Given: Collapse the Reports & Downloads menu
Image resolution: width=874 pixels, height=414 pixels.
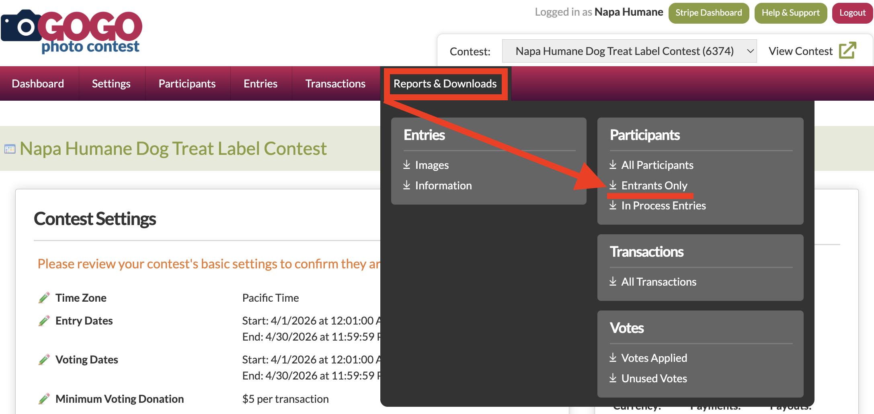Looking at the screenshot, I should point(445,83).
